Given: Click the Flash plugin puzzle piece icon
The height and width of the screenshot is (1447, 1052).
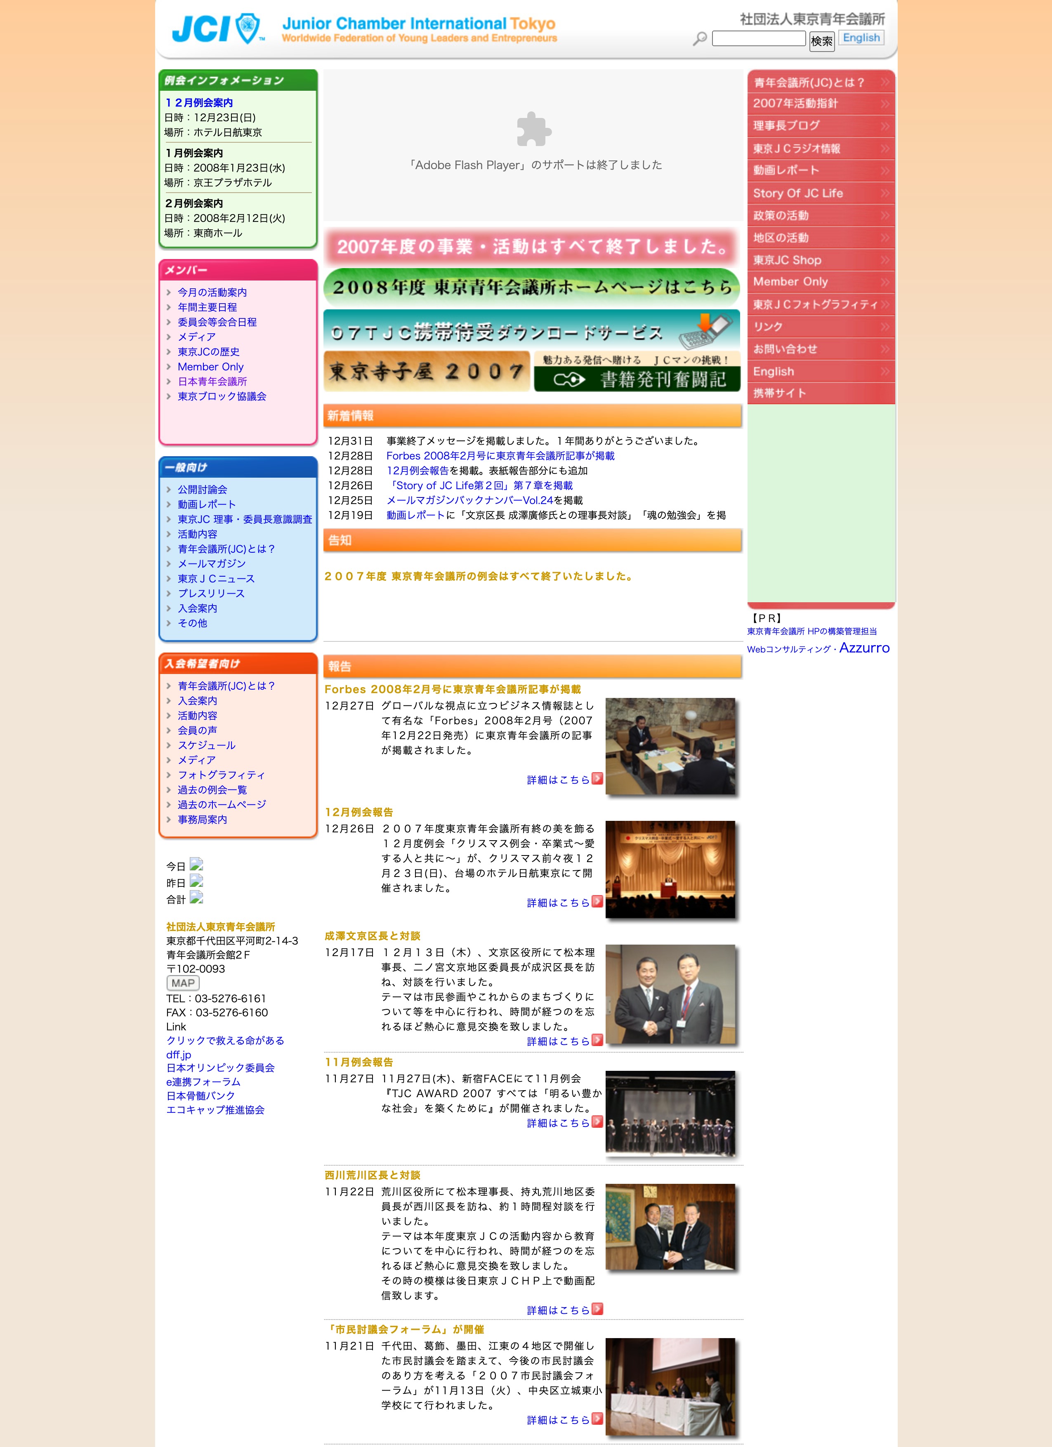Looking at the screenshot, I should click(x=533, y=130).
